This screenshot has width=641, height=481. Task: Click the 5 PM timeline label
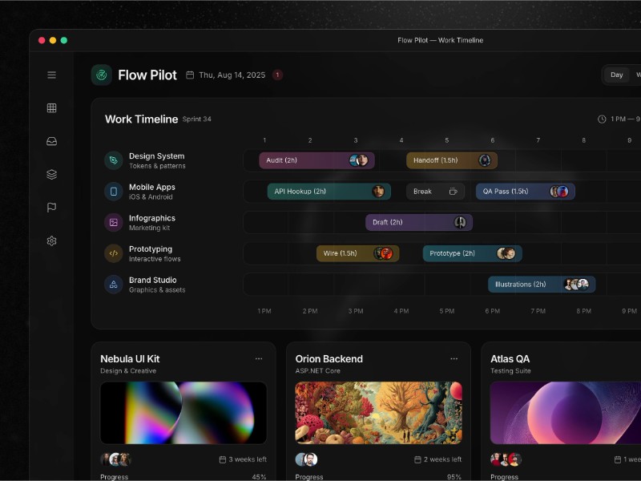pos(447,311)
